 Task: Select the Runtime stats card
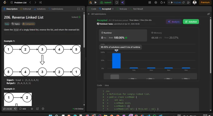coord(123,35)
